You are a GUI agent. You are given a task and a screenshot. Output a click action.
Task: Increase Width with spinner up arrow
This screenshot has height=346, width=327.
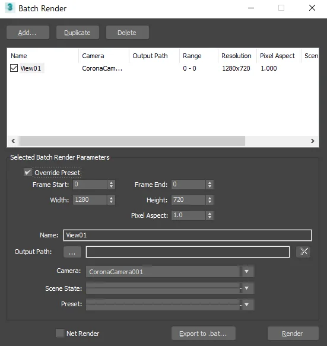[x=111, y=198]
